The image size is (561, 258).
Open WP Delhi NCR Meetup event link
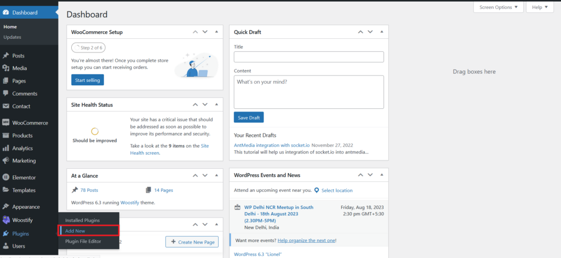tap(279, 214)
